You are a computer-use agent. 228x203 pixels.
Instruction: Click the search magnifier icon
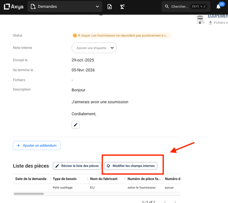coord(167,6)
